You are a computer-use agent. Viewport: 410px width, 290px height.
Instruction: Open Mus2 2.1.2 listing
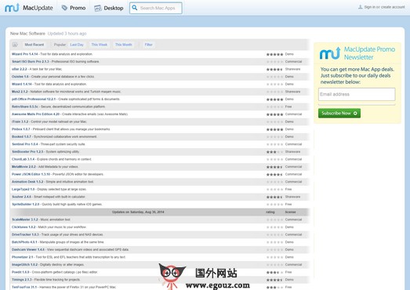20,92
